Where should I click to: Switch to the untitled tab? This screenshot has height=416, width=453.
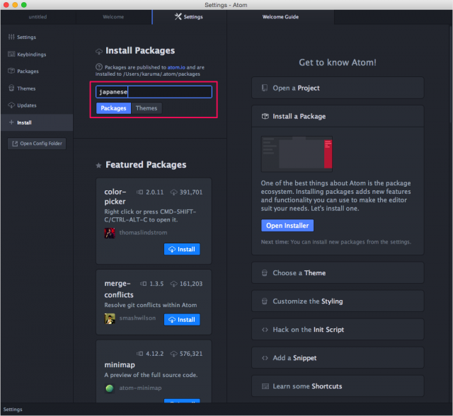click(x=38, y=17)
